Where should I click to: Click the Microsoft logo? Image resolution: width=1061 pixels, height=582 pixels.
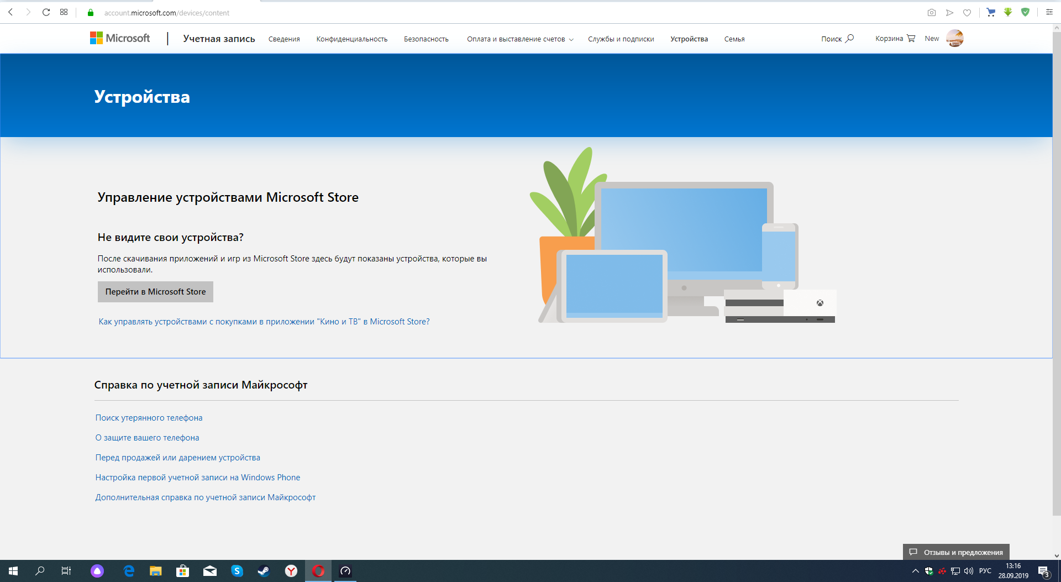(x=120, y=38)
